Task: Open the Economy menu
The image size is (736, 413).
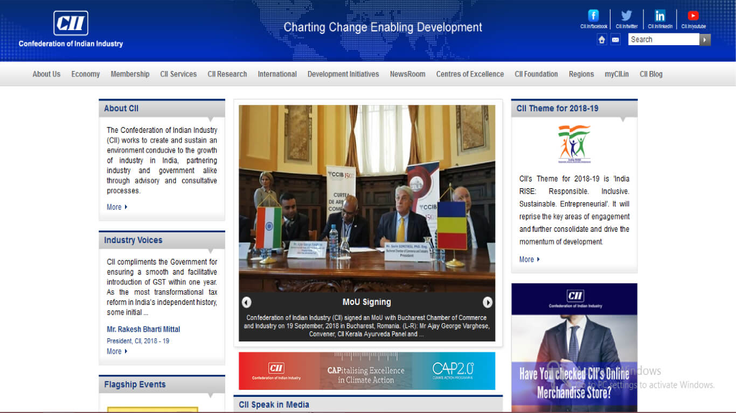Action: (x=86, y=74)
